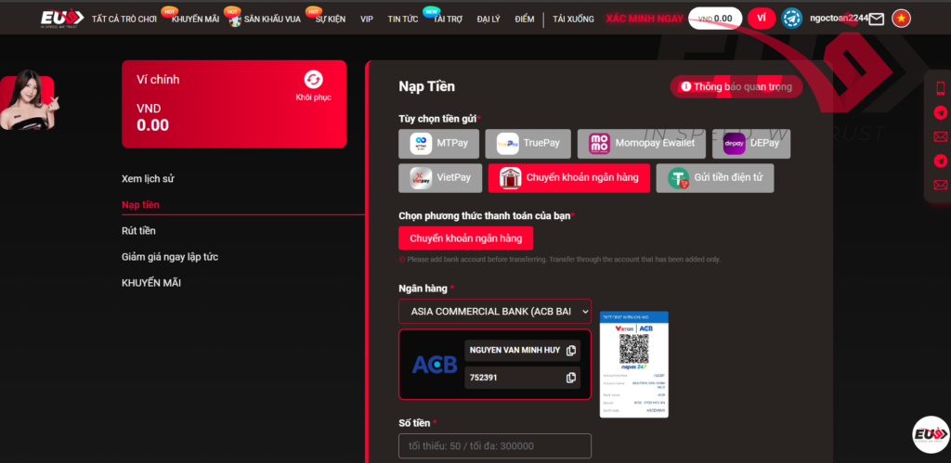Image resolution: width=951 pixels, height=463 pixels.
Task: Open KHUYẾN MÃI in left sidebar
Action: click(x=151, y=283)
